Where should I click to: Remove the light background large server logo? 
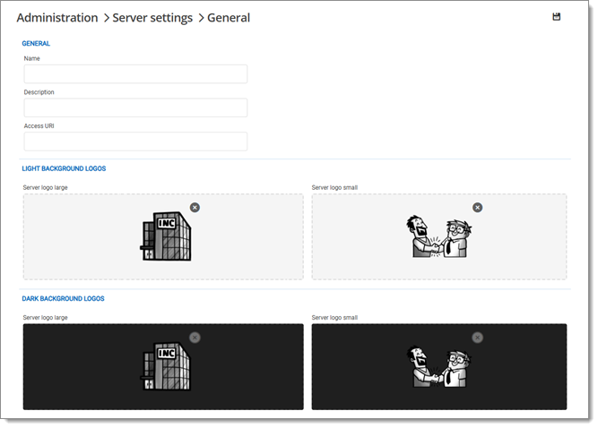click(x=195, y=207)
